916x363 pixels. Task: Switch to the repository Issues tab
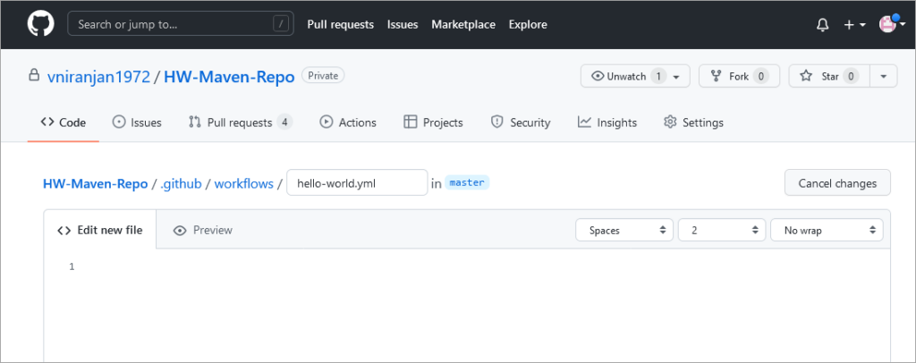point(137,122)
